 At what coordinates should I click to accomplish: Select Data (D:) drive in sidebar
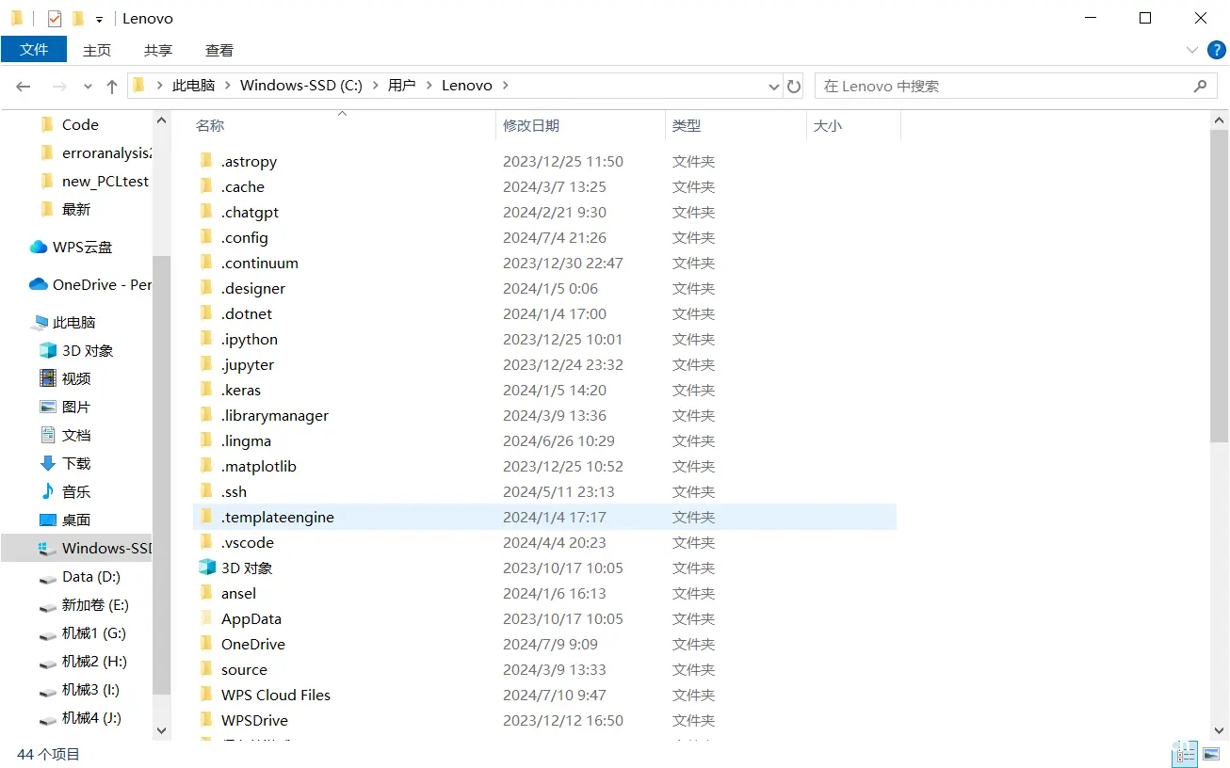click(90, 576)
